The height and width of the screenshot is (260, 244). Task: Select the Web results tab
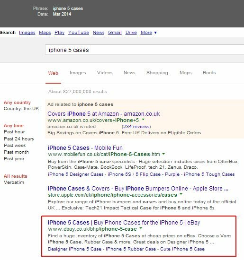(x=53, y=73)
